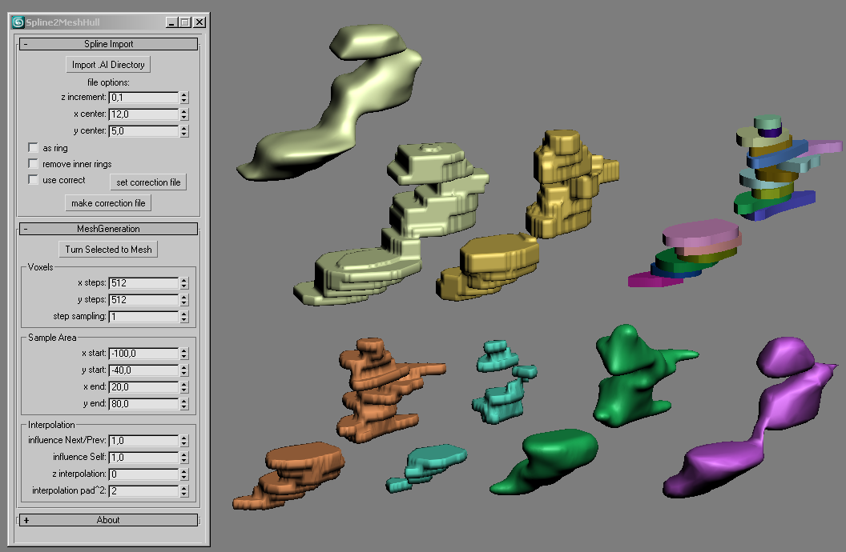Click the interpolation pad^2 spinner arrows

click(x=184, y=490)
